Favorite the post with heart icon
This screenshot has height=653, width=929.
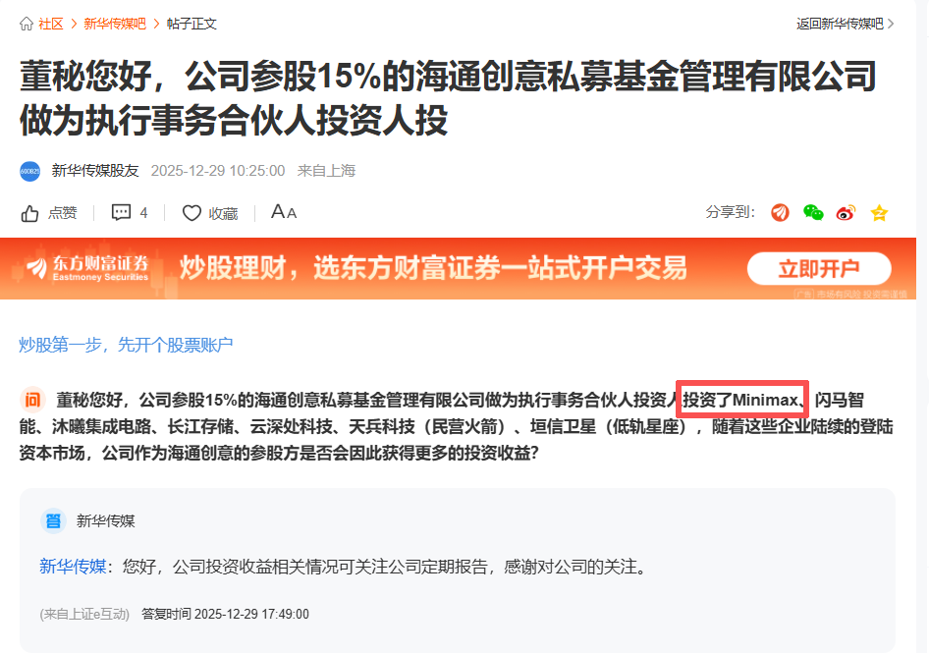[x=191, y=213]
